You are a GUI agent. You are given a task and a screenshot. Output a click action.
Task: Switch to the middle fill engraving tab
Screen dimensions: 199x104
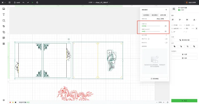pos(154,15)
